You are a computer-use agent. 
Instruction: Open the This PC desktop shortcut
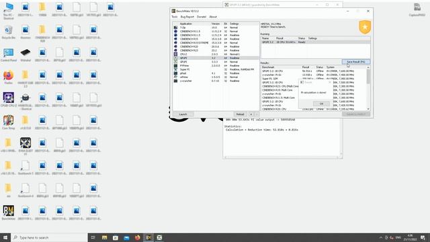tap(9, 11)
